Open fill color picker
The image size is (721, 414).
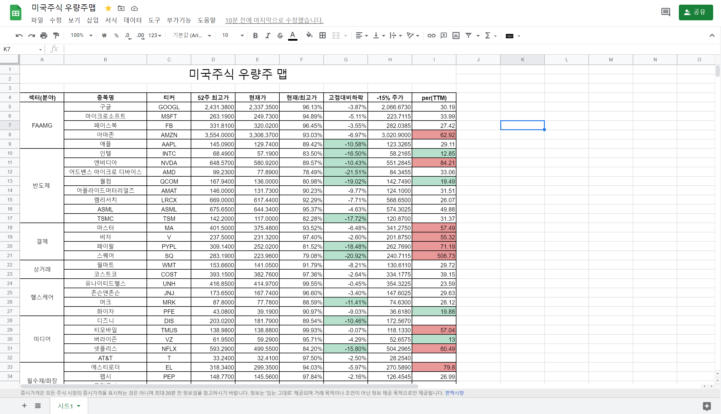tap(309, 35)
